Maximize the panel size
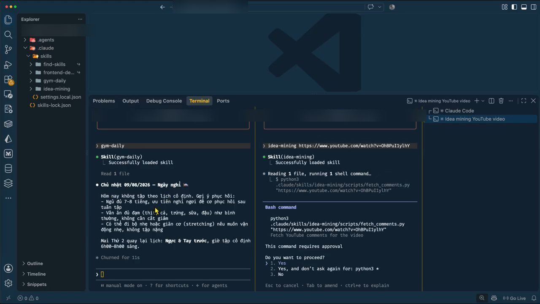This screenshot has height=304, width=540. [x=524, y=101]
